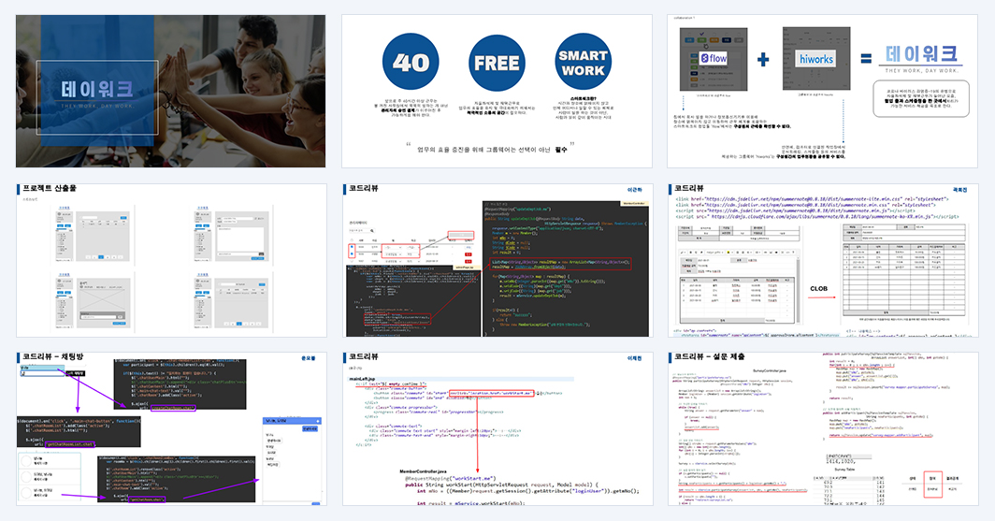The image size is (995, 521).
Task: Click the bottom-right wireframe in 프로젝트 산출물
Action: 232,302
